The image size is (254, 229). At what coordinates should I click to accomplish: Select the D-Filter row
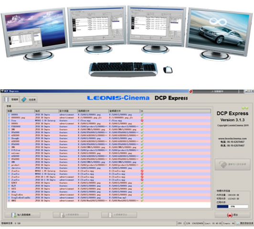109,150
